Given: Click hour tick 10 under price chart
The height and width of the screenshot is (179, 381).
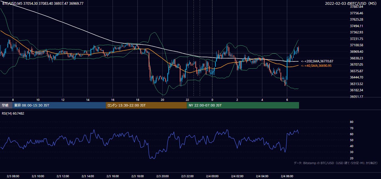Looking at the screenshot, I should (38, 100).
